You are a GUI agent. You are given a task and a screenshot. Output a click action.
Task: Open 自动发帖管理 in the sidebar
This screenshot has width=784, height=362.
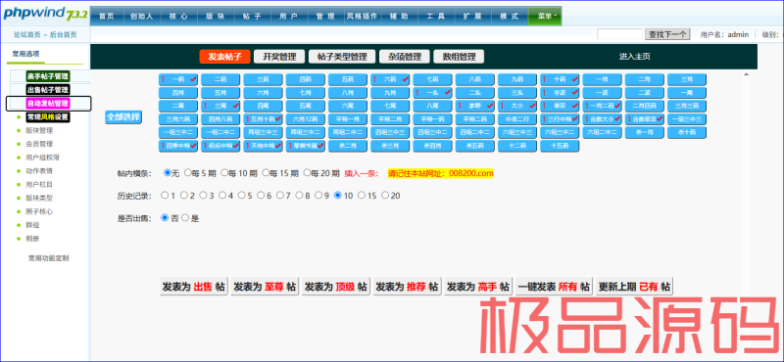(x=48, y=104)
